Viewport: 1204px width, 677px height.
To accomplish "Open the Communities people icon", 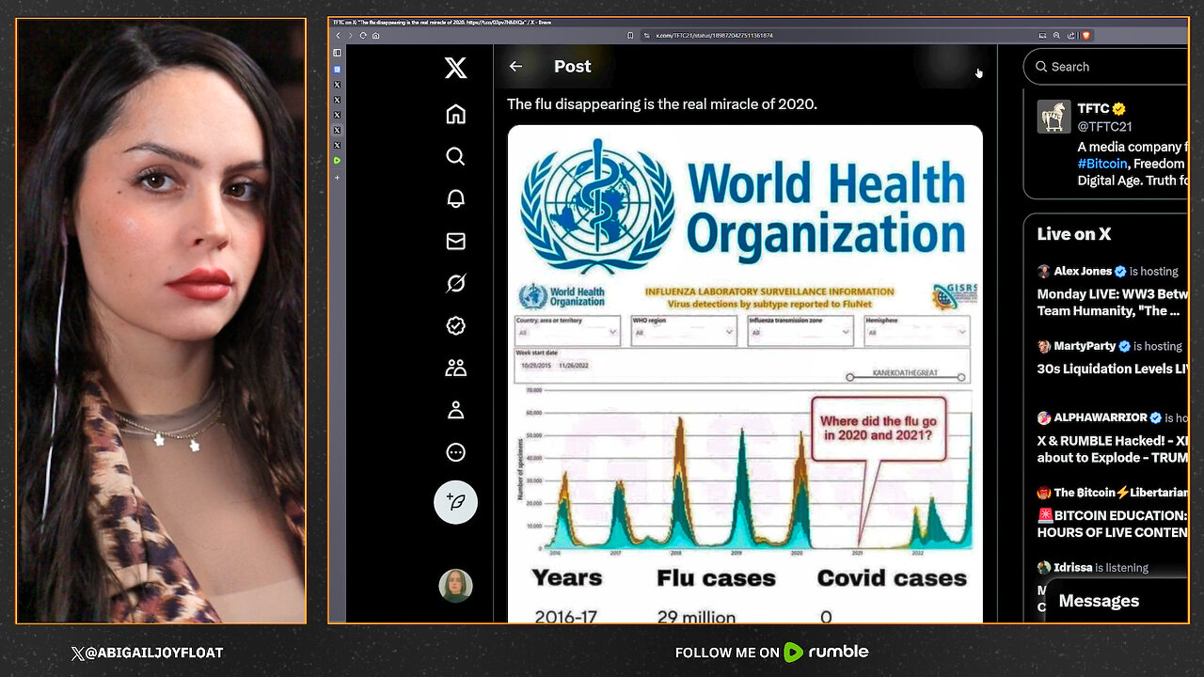I will (x=455, y=368).
